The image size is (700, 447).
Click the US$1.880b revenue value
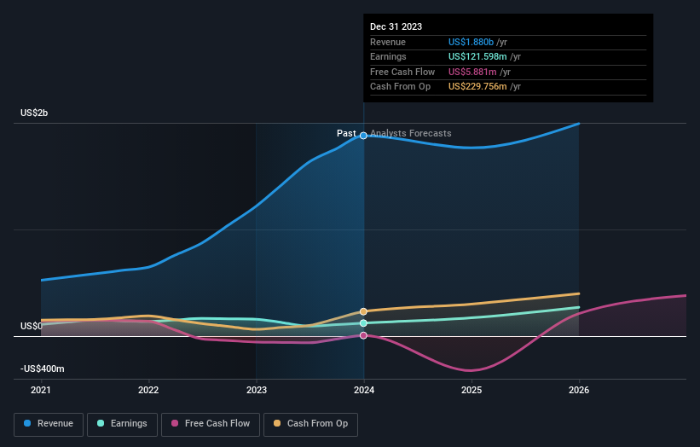(x=471, y=42)
